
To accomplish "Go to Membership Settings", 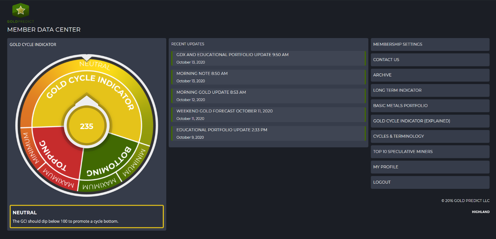I will (x=430, y=44).
